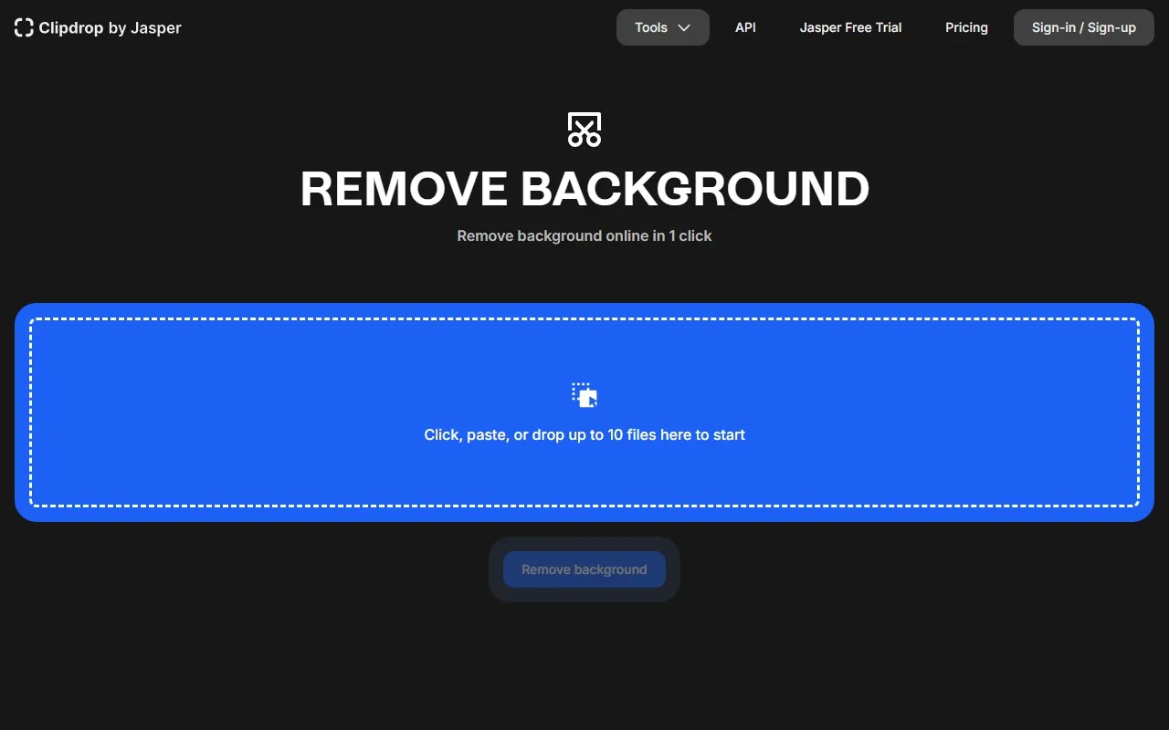1169x730 pixels.
Task: Start a Jasper Free Trial
Action: pos(850,27)
